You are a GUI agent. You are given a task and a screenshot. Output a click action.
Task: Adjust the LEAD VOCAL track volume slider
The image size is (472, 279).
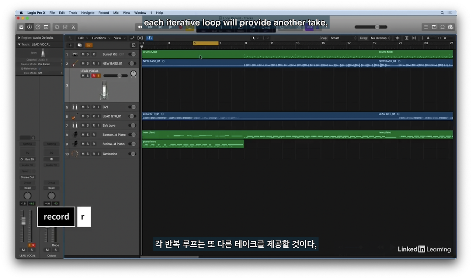click(116, 76)
